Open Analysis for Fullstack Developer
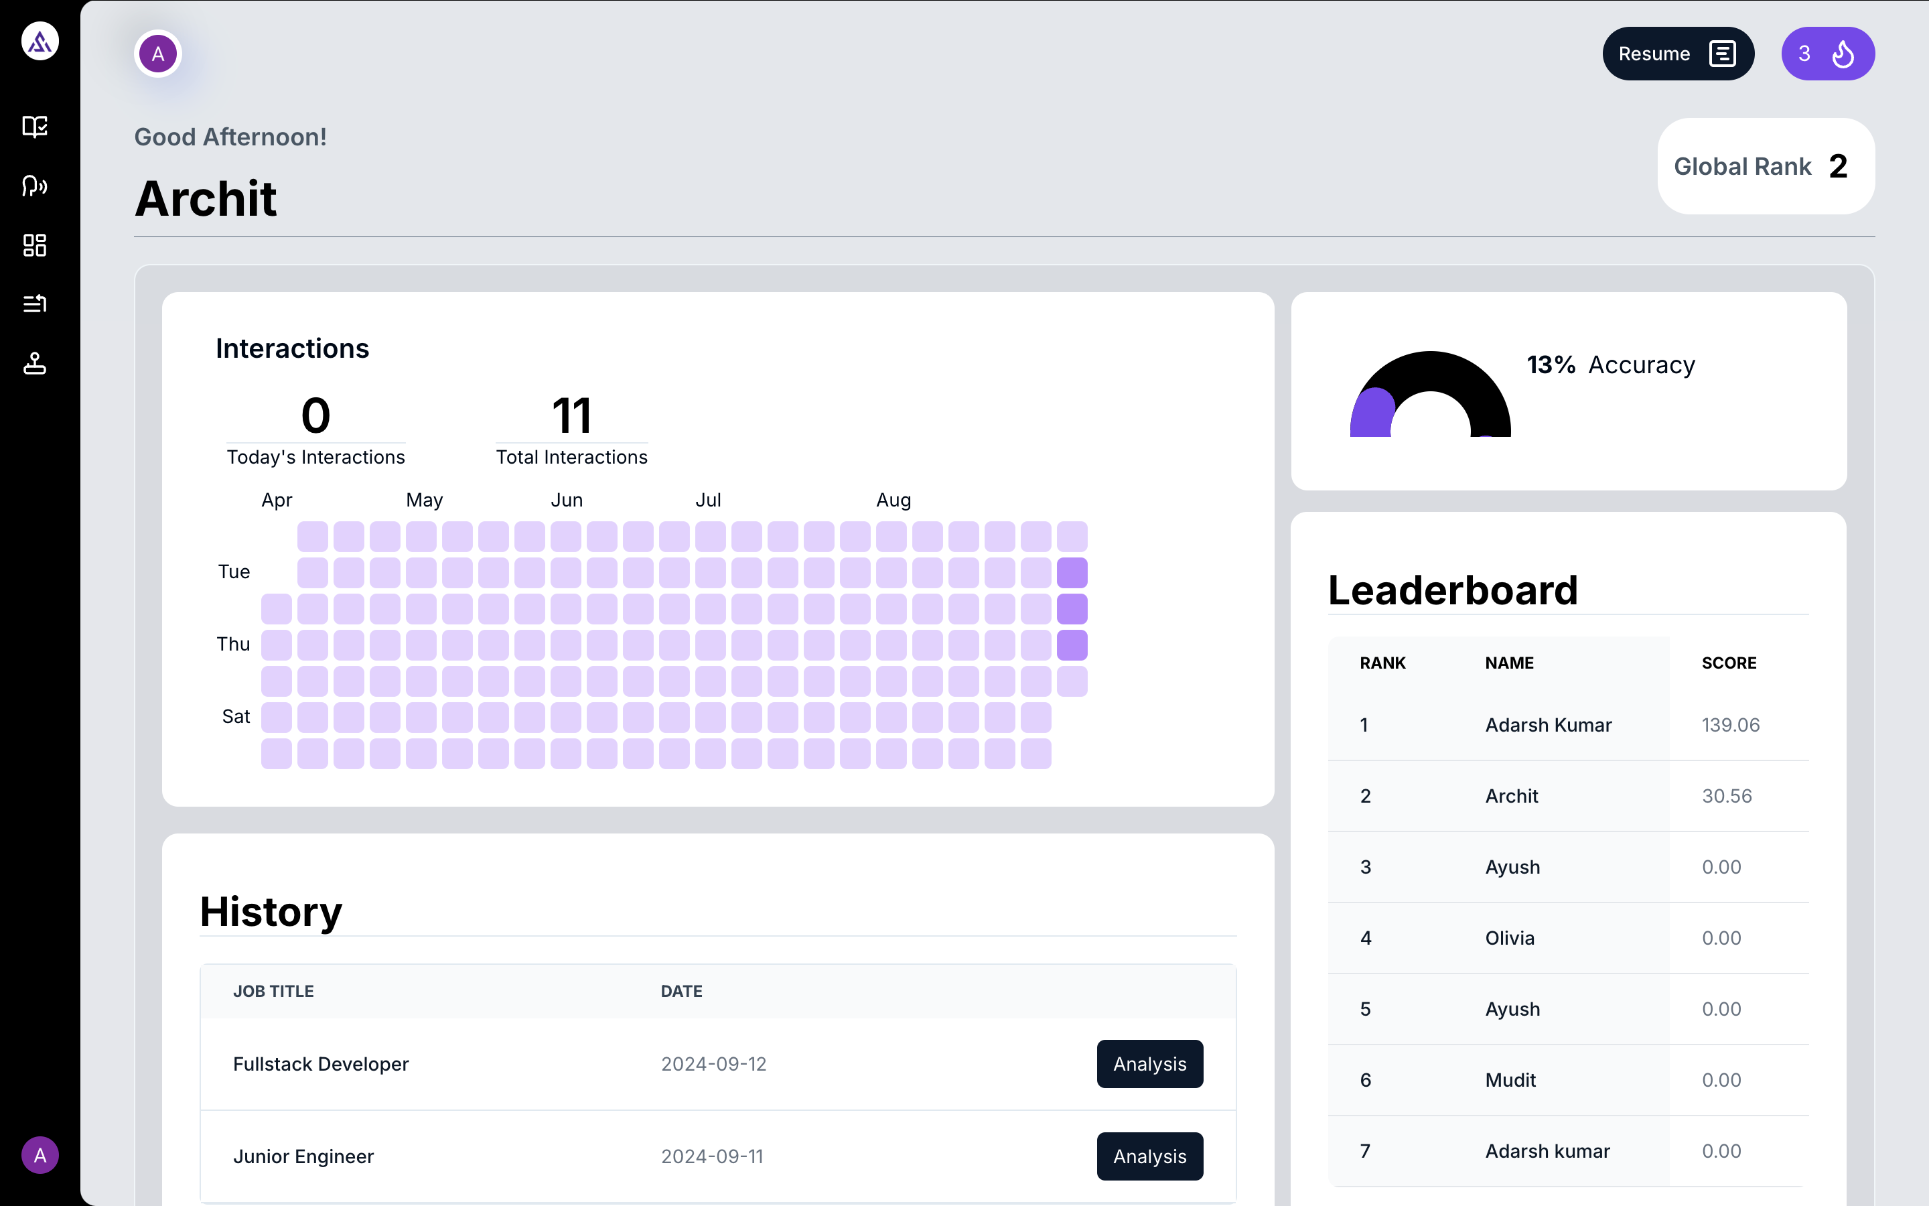Screen dimensions: 1929x1206 tap(1149, 1063)
